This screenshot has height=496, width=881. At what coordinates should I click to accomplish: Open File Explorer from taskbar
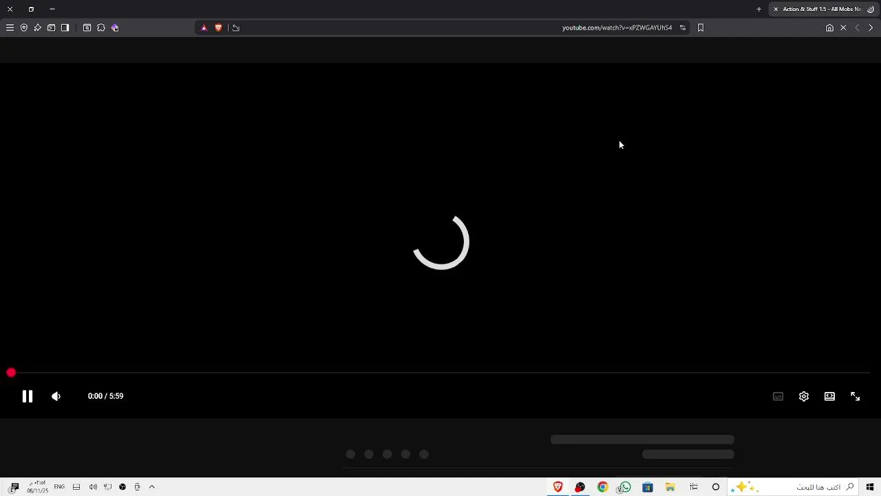coord(670,487)
